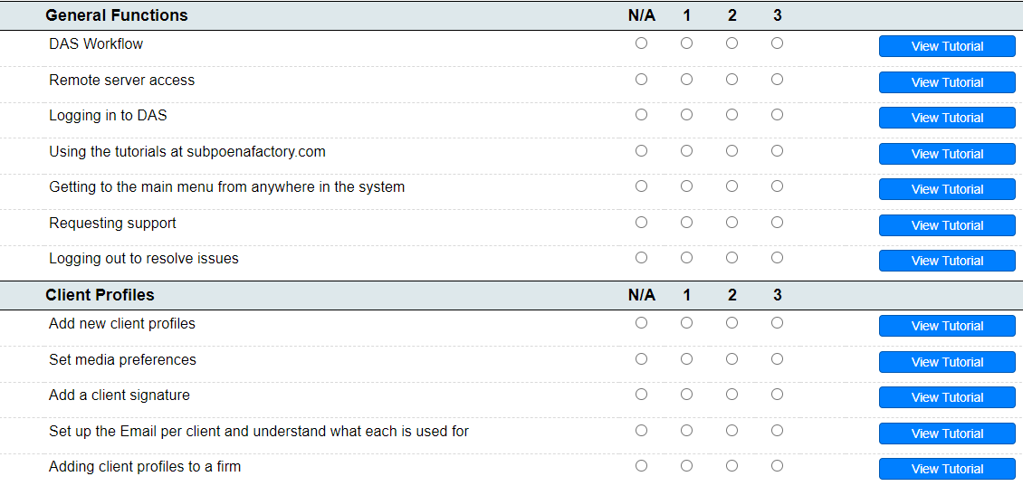
Task: Open tutorial for Adding client profiles to a firm
Action: tap(947, 469)
